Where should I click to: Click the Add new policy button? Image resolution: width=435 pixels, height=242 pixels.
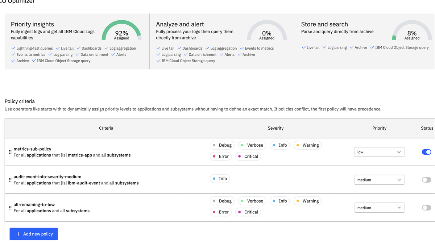[x=34, y=234]
